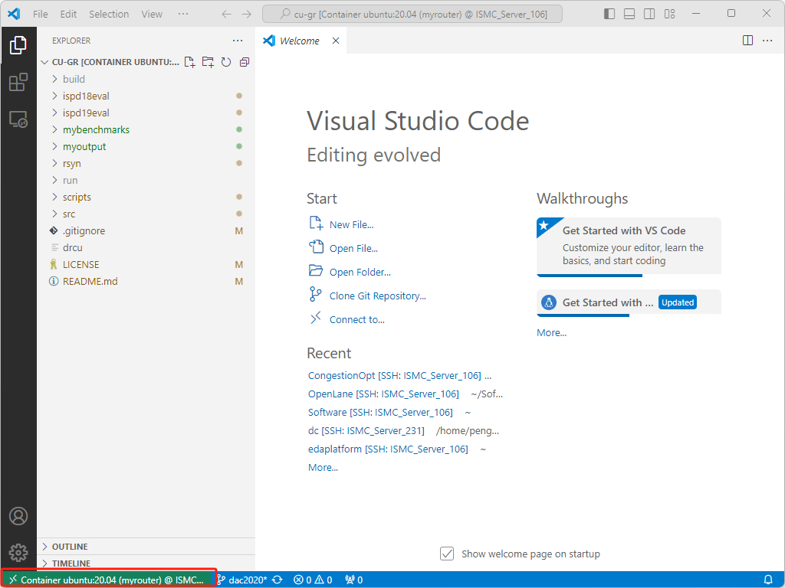
Task: Open Get Started with VS Code walkthrough
Action: [x=629, y=247]
